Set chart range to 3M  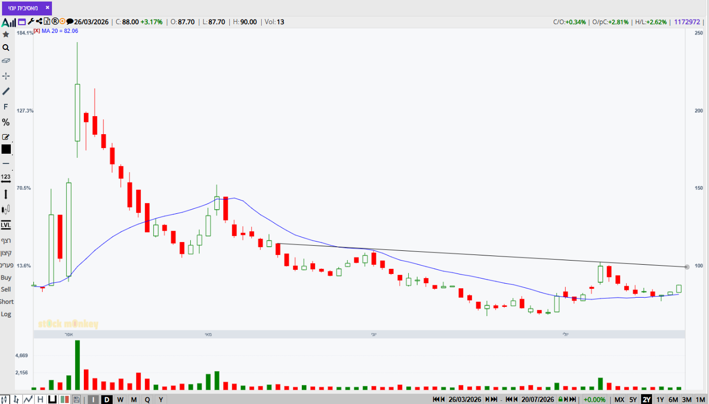tap(686, 399)
